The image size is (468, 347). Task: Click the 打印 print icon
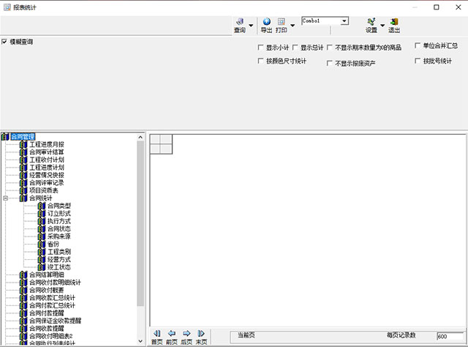coord(281,26)
